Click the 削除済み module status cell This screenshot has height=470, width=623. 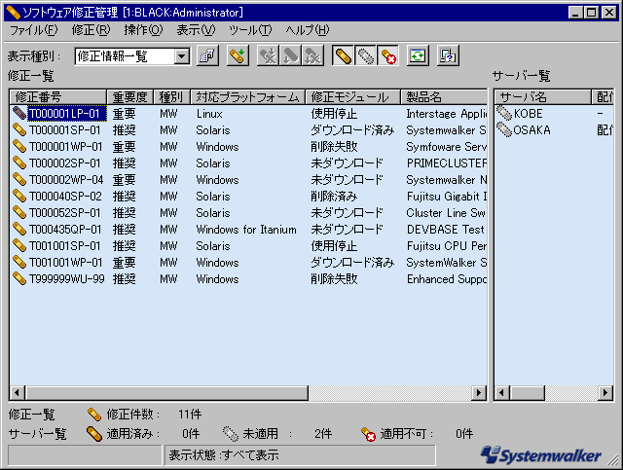[334, 197]
